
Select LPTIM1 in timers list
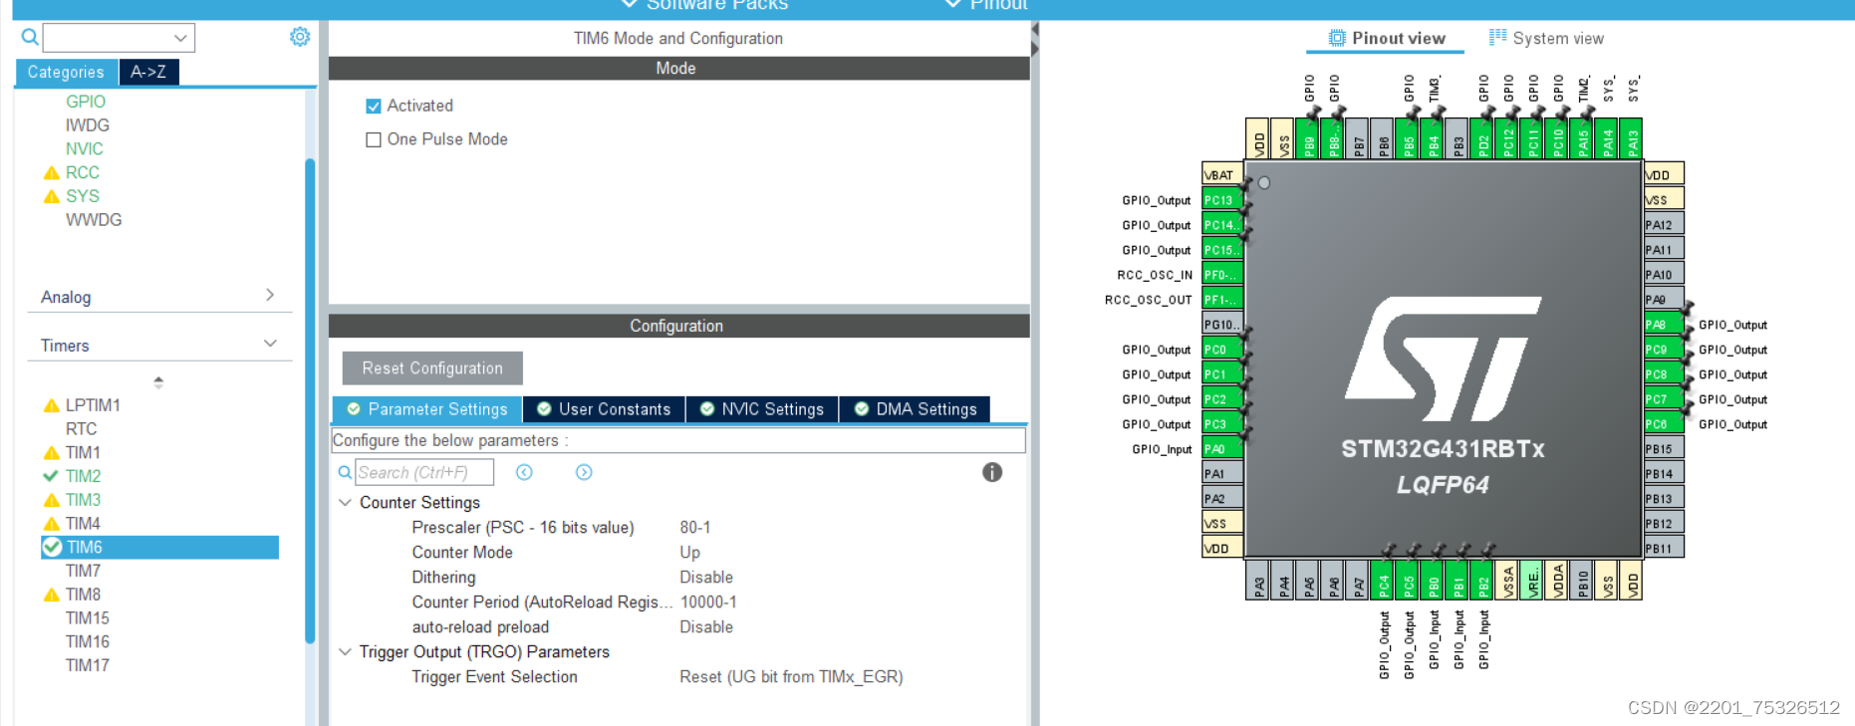click(x=93, y=405)
